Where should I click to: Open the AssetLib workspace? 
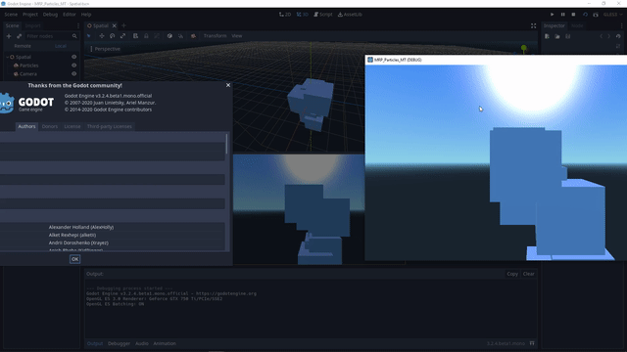350,15
